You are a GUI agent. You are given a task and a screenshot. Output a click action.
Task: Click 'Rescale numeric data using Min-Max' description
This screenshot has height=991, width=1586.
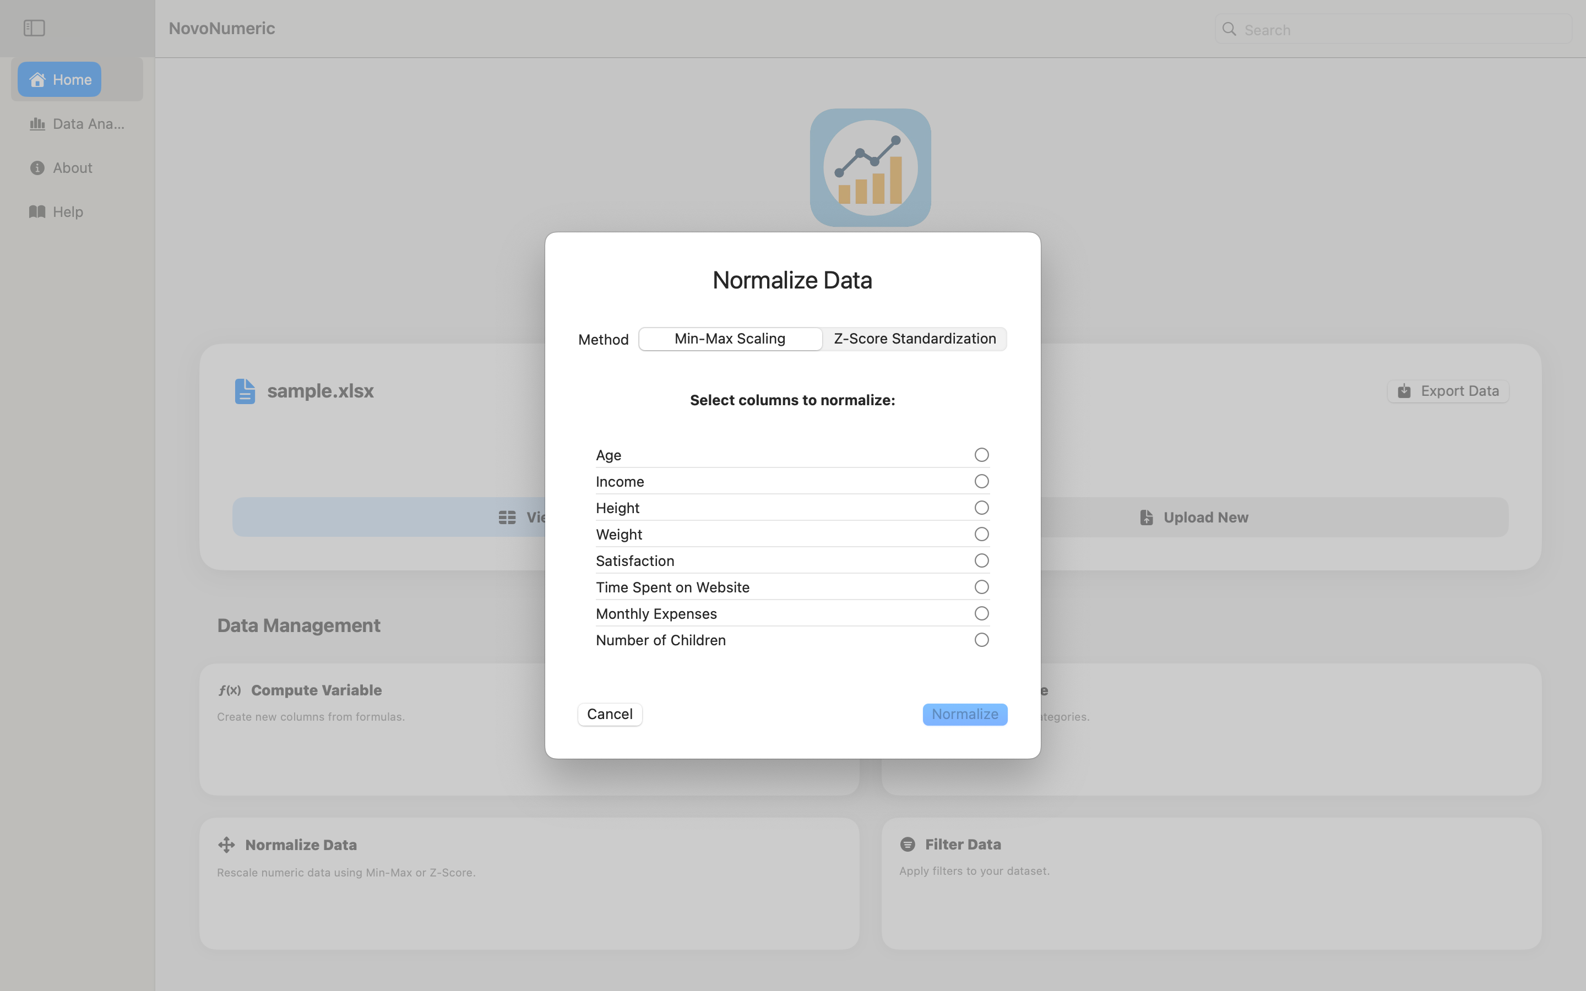coord(346,873)
